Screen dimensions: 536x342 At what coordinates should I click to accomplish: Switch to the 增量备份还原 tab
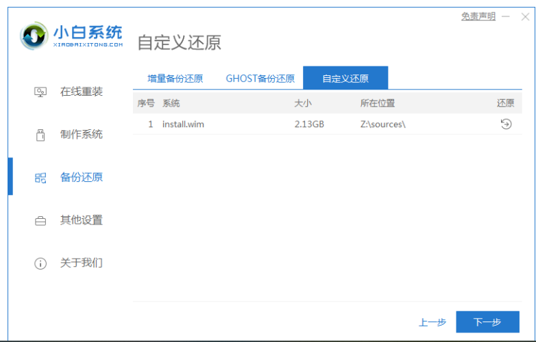click(175, 79)
